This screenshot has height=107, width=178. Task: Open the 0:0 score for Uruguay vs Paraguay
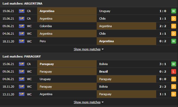click(x=163, y=79)
